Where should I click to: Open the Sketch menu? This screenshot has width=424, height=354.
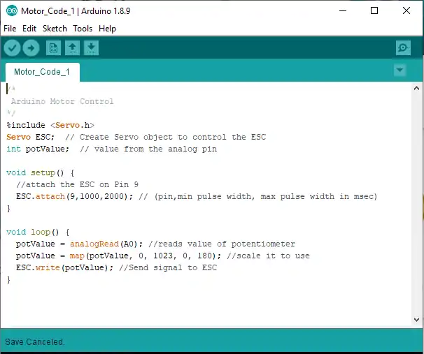tap(55, 29)
